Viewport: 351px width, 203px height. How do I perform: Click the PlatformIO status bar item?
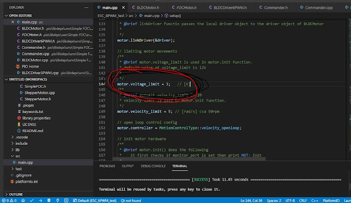331,201
